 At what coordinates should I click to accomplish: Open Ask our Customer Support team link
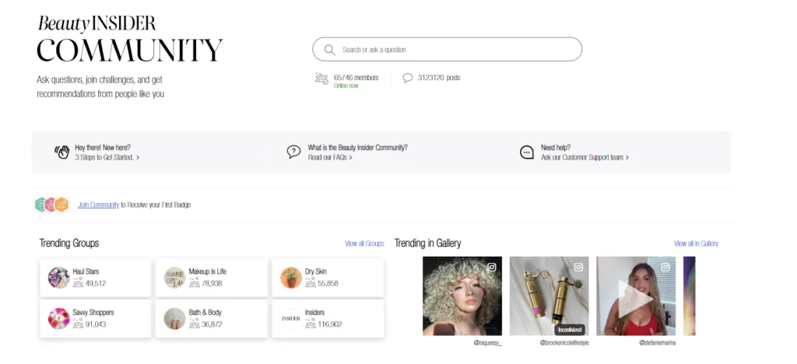point(585,157)
